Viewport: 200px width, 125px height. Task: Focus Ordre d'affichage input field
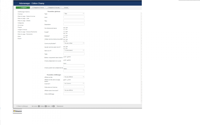[74, 94]
